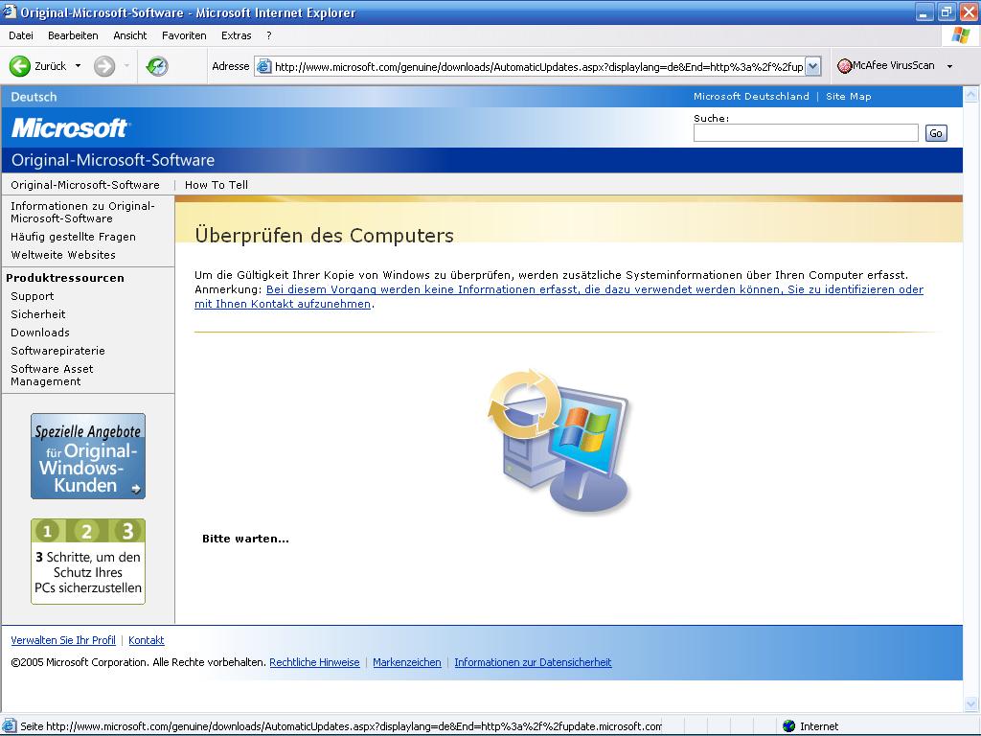The image size is (981, 736).
Task: Open the Spezielle Angebote banner
Action: 88,456
